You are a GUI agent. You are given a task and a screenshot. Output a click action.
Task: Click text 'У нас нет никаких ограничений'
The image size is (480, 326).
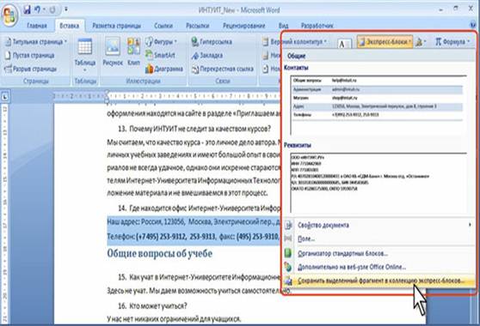pyautogui.click(x=174, y=319)
